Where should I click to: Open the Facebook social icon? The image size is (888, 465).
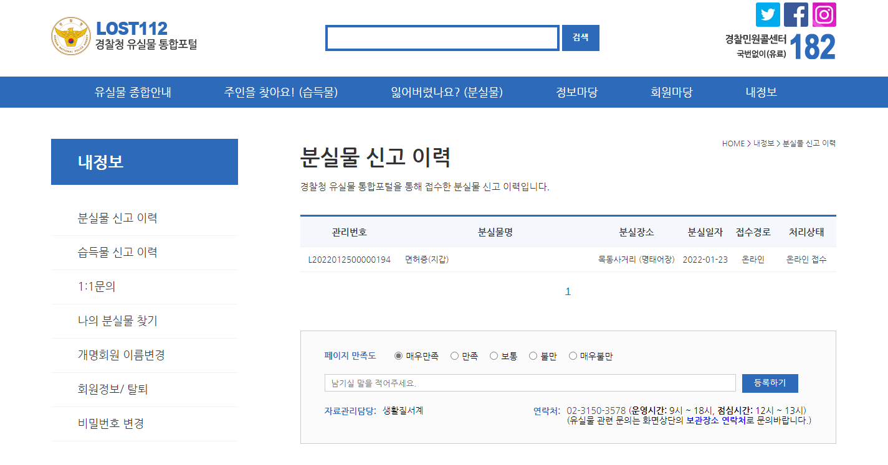pyautogui.click(x=796, y=14)
